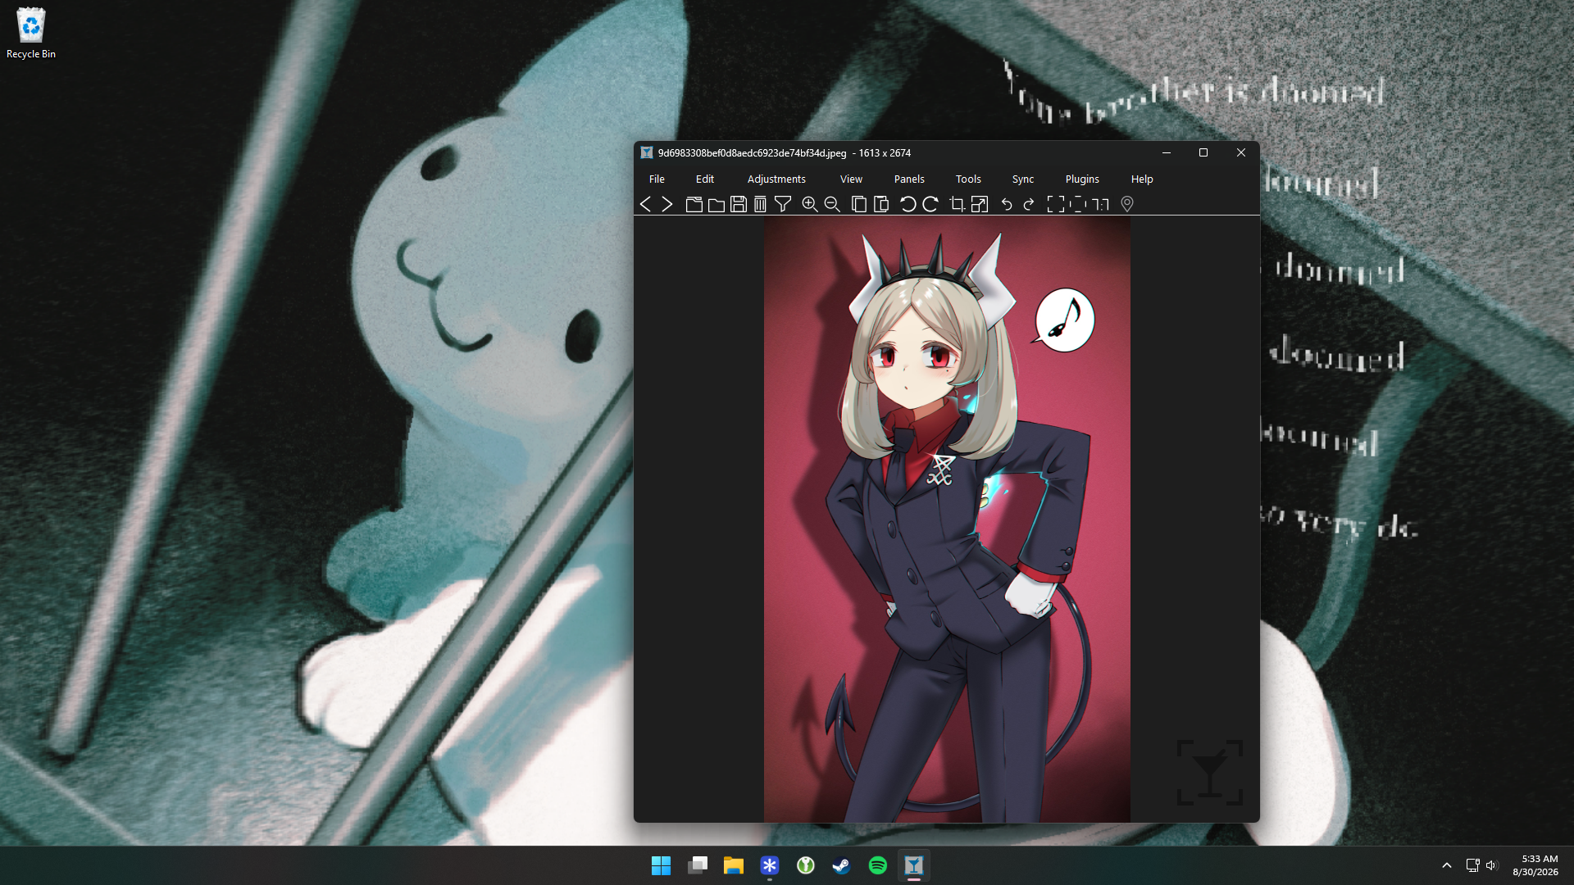Click the paste clipboard icon
The height and width of the screenshot is (885, 1574).
pyautogui.click(x=881, y=204)
